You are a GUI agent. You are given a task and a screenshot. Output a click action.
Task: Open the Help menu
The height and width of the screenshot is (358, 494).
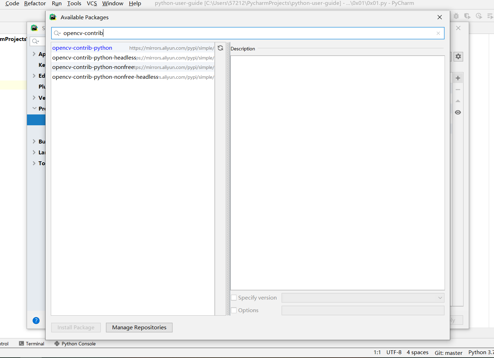(x=135, y=3)
